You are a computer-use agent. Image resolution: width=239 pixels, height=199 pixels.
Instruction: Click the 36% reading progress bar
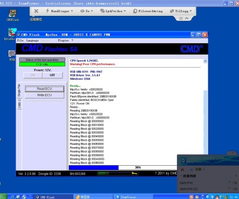pyautogui.click(x=123, y=167)
